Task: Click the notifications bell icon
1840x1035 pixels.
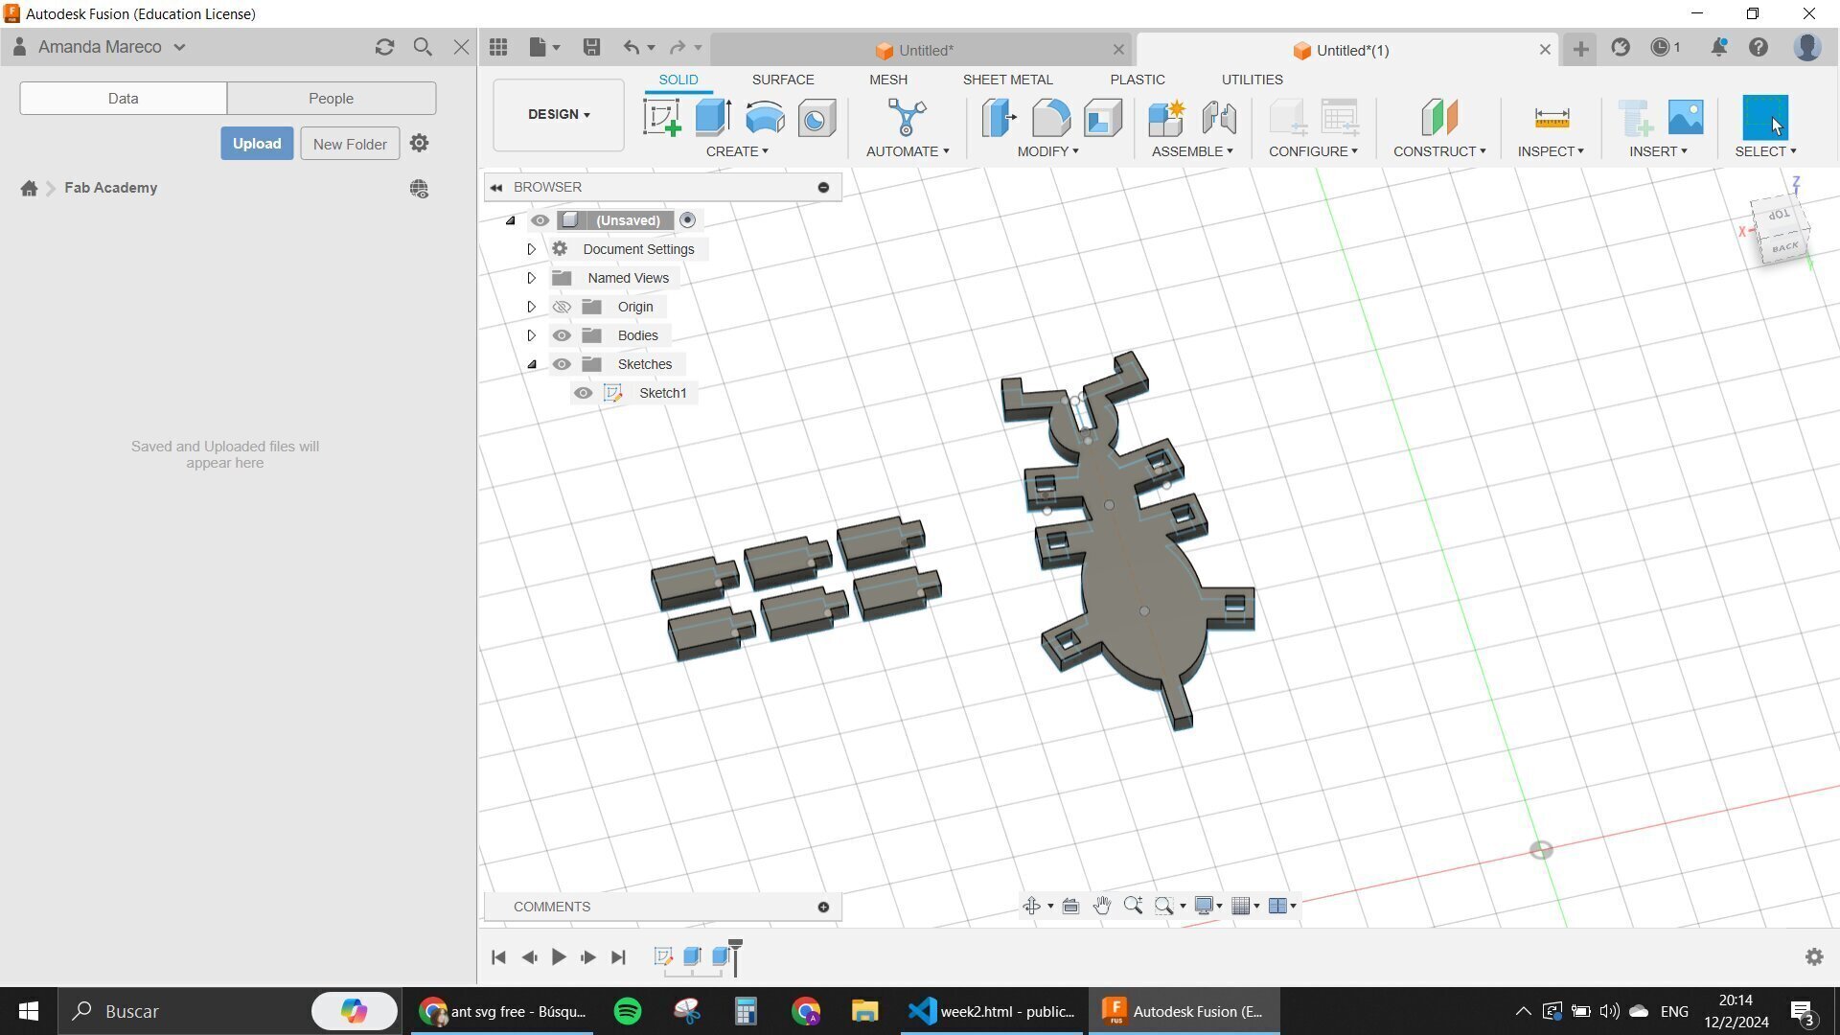Action: click(1719, 47)
